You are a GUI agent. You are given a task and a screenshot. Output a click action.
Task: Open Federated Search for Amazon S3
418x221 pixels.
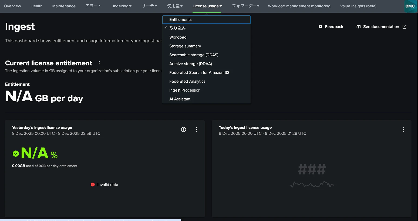pyautogui.click(x=207, y=73)
